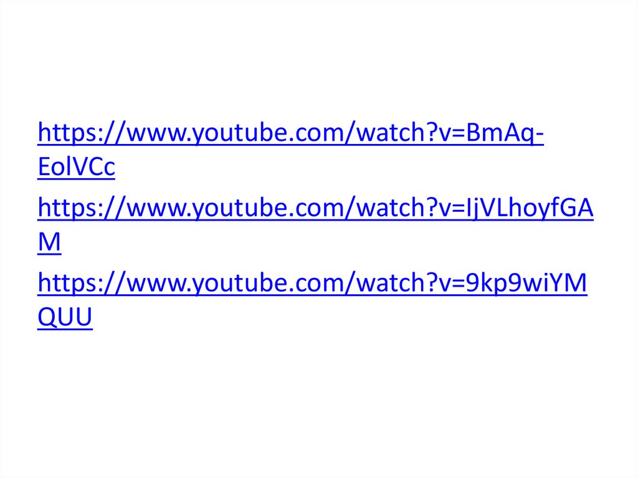The width and height of the screenshot is (638, 478).
Task: Open the YouTube link containing 9kp9wiYM
Action: (x=312, y=284)
